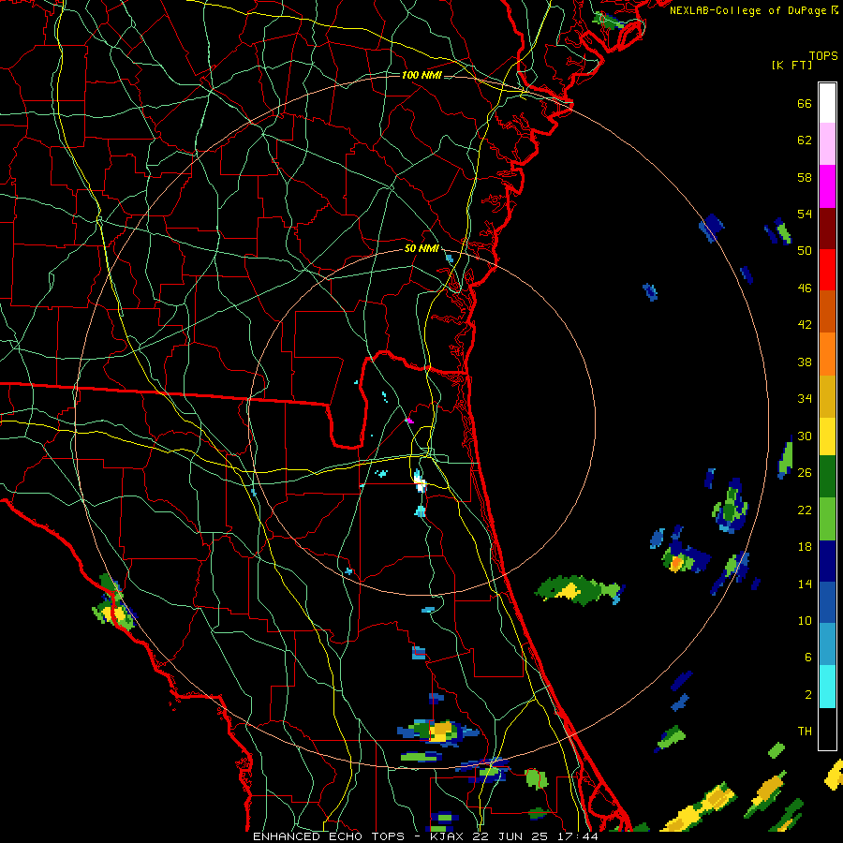Screen dimensions: 843x843
Task: Select the bright red legend swatch
Action: (x=827, y=270)
